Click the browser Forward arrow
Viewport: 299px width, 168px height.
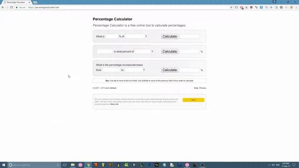(7, 7)
